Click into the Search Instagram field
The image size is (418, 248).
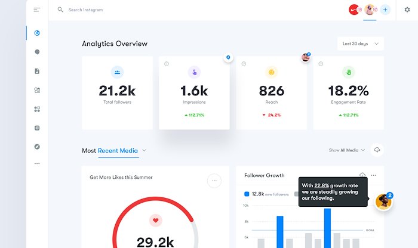(85, 10)
